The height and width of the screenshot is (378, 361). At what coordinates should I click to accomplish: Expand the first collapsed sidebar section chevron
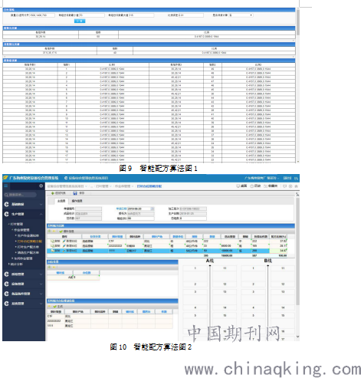coord(41,204)
